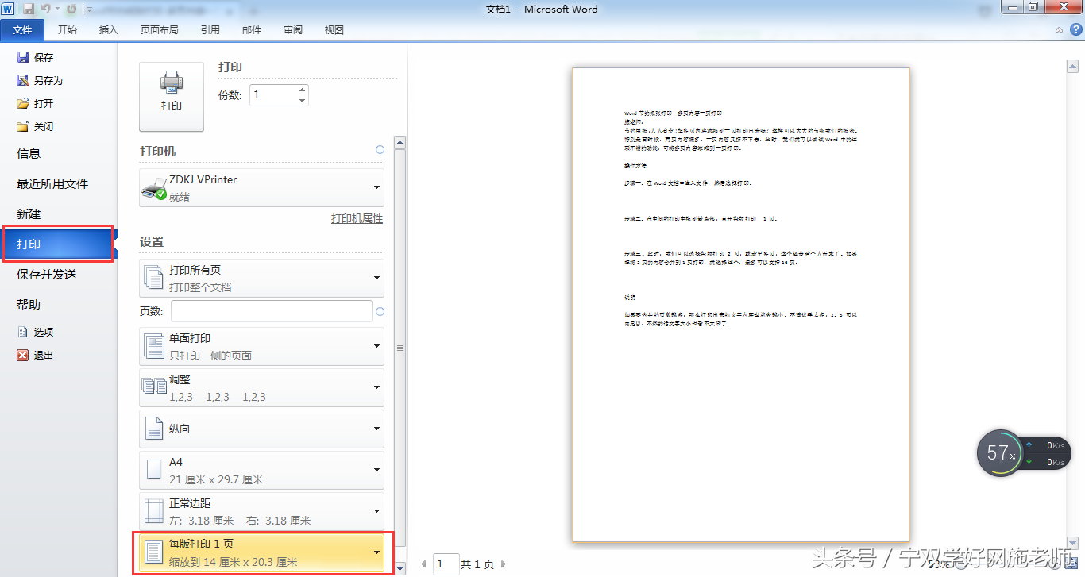The height and width of the screenshot is (577, 1085).
Task: Click the Undo icon in quick access toolbar
Action: click(x=46, y=9)
